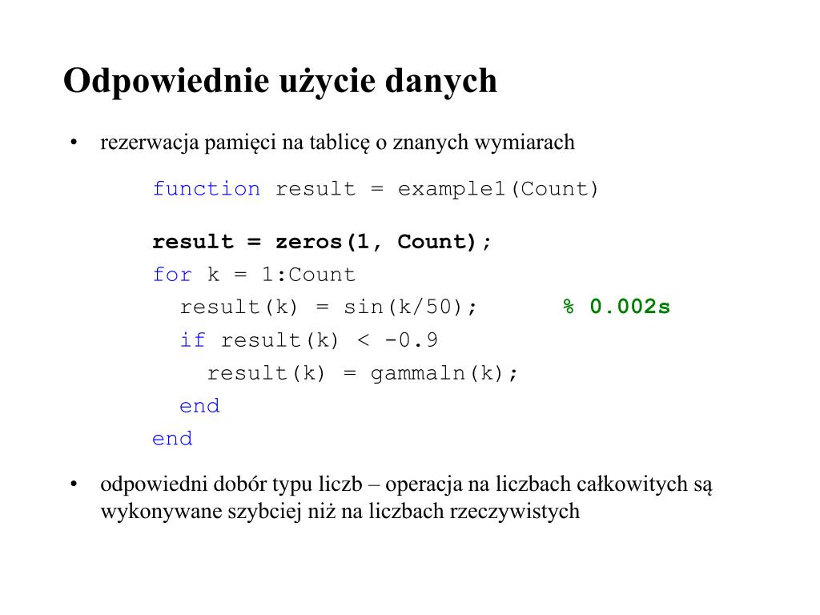Click the indented inner "end" keyword
The width and height of the screenshot is (820, 615).
point(199,406)
